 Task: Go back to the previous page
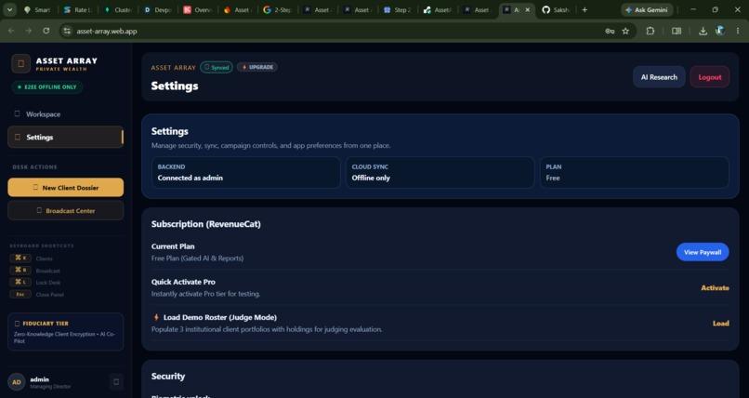pos(11,31)
